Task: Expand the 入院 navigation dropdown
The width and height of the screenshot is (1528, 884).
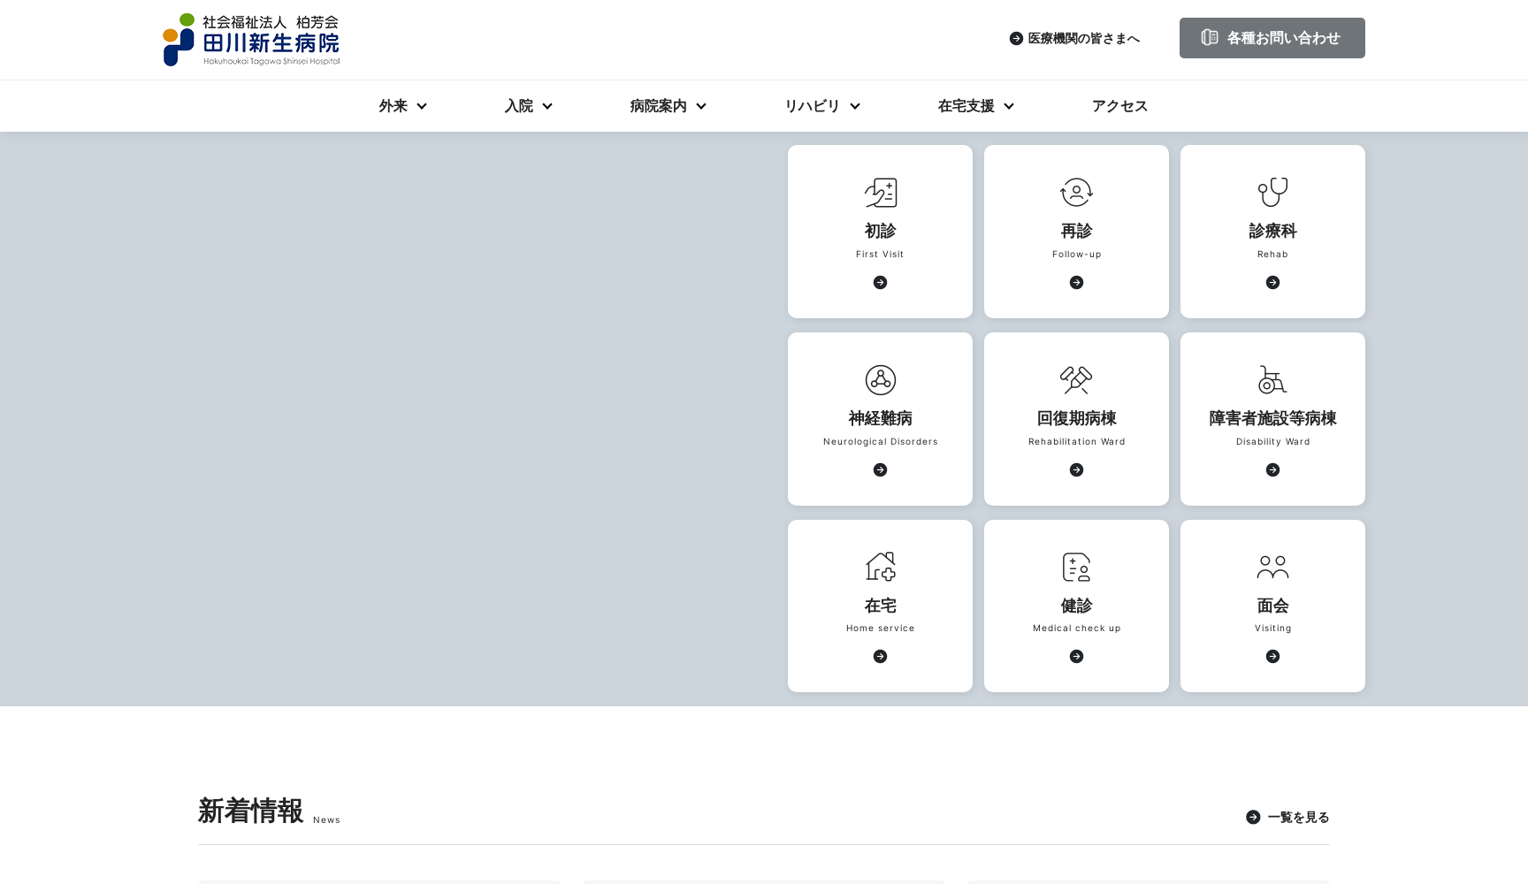Action: [x=527, y=106]
